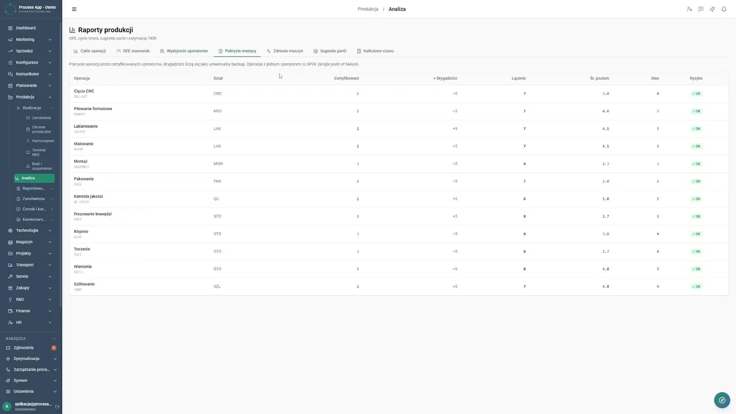736x414 pixels.
Task: Expand the Magazyn menu chevron
Action: (50, 242)
